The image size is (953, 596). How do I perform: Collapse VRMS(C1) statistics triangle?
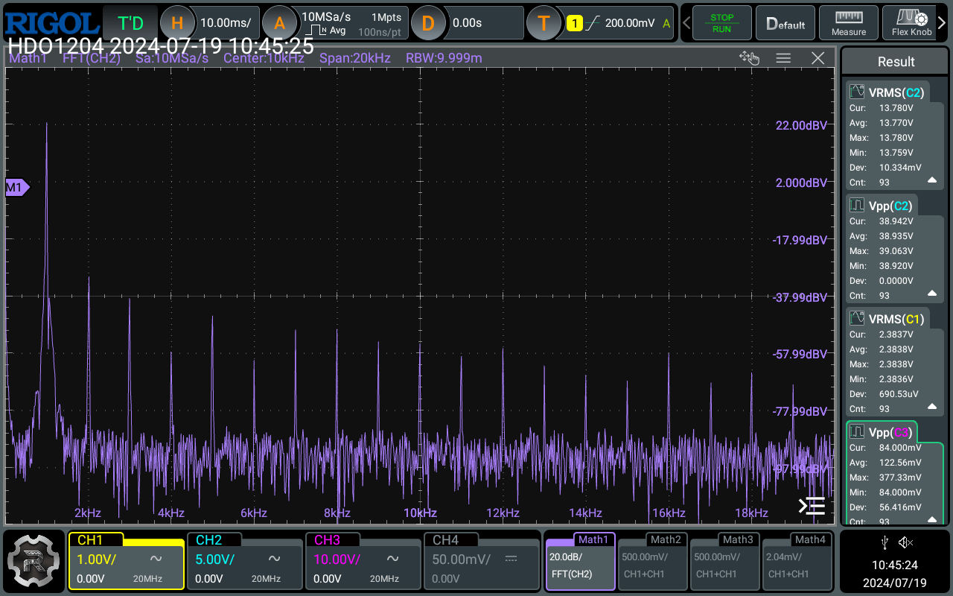click(931, 407)
